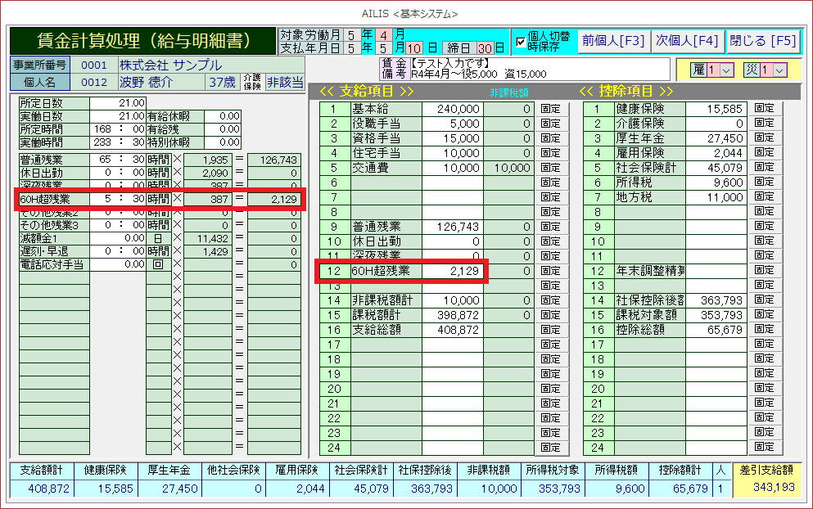Screen dimensions: 813x509
Task: Open the 雇 dropdown list
Action: (725, 70)
